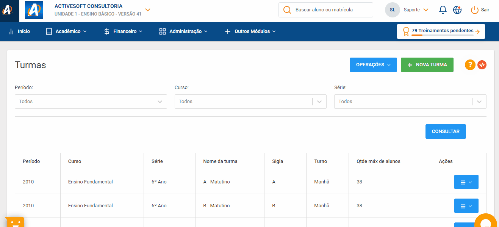The height and width of the screenshot is (227, 499).
Task: Click the Consultar button
Action: click(x=446, y=132)
